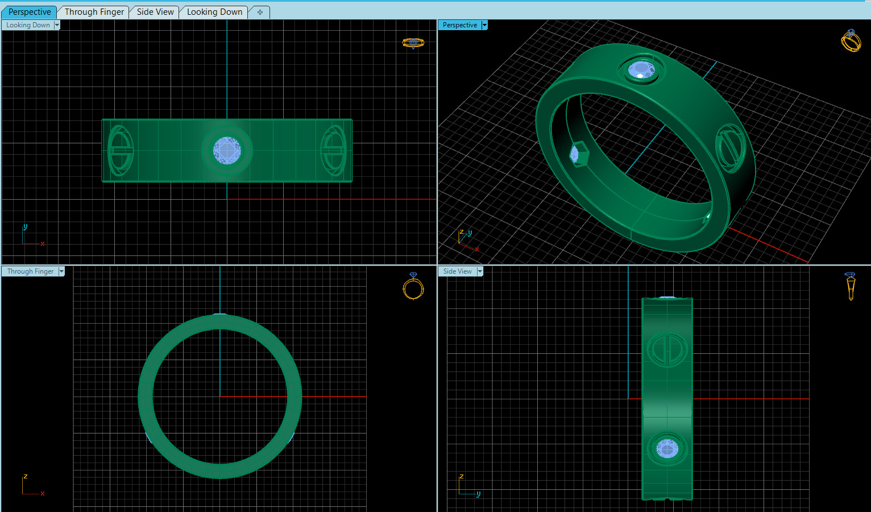Select the screw motif in Side View viewport
This screenshot has width=871, height=512.
click(667, 349)
